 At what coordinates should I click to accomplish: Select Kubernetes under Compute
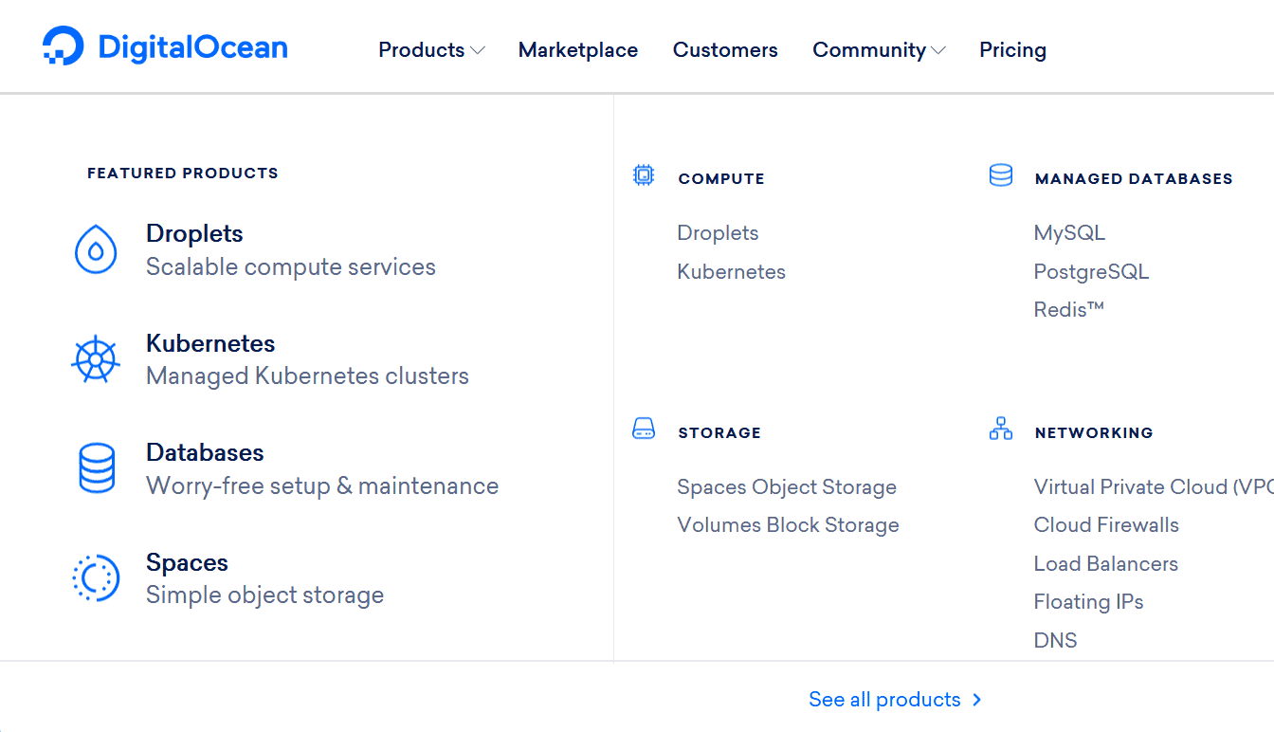click(731, 272)
